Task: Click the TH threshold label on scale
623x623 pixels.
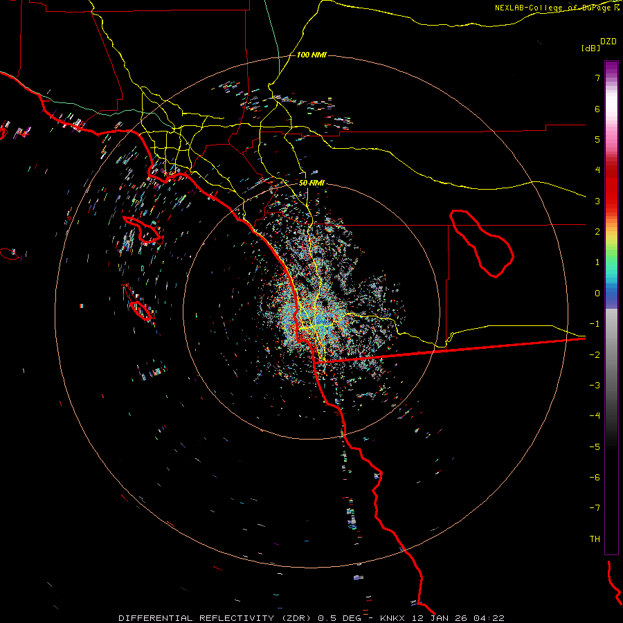Action: click(595, 539)
